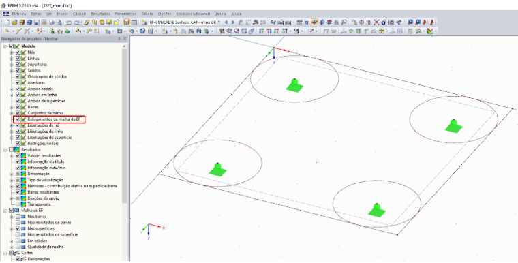The width and height of the screenshot is (518, 263).
Task: Click the highlighted view mode icon in top toolbar
Action: (x=314, y=22)
